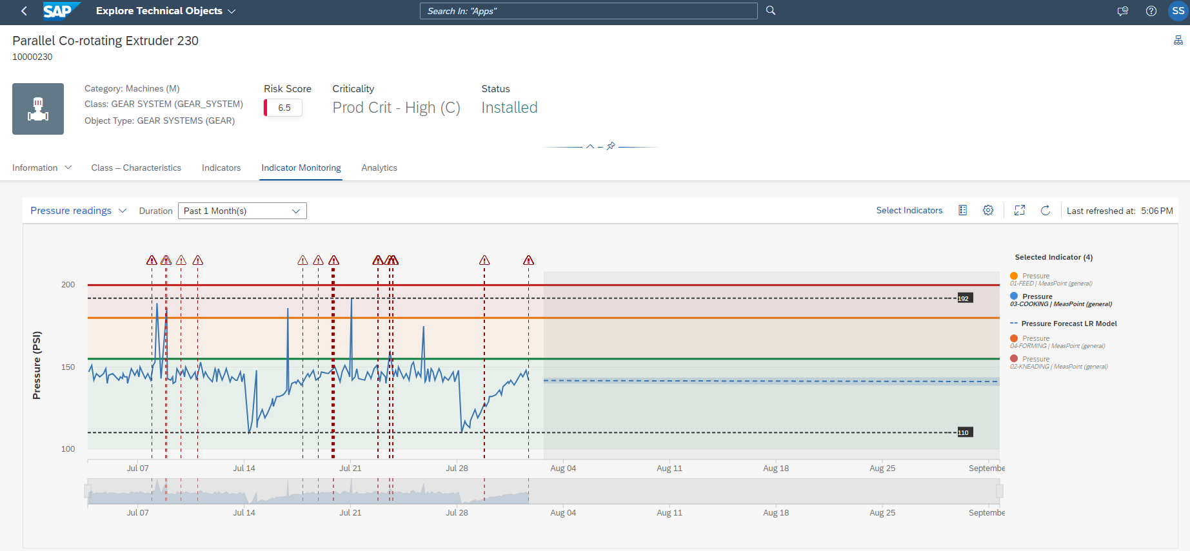Toggle Pressure 02-KNEADING legend entry
The image size is (1190, 551).
[1059, 362]
